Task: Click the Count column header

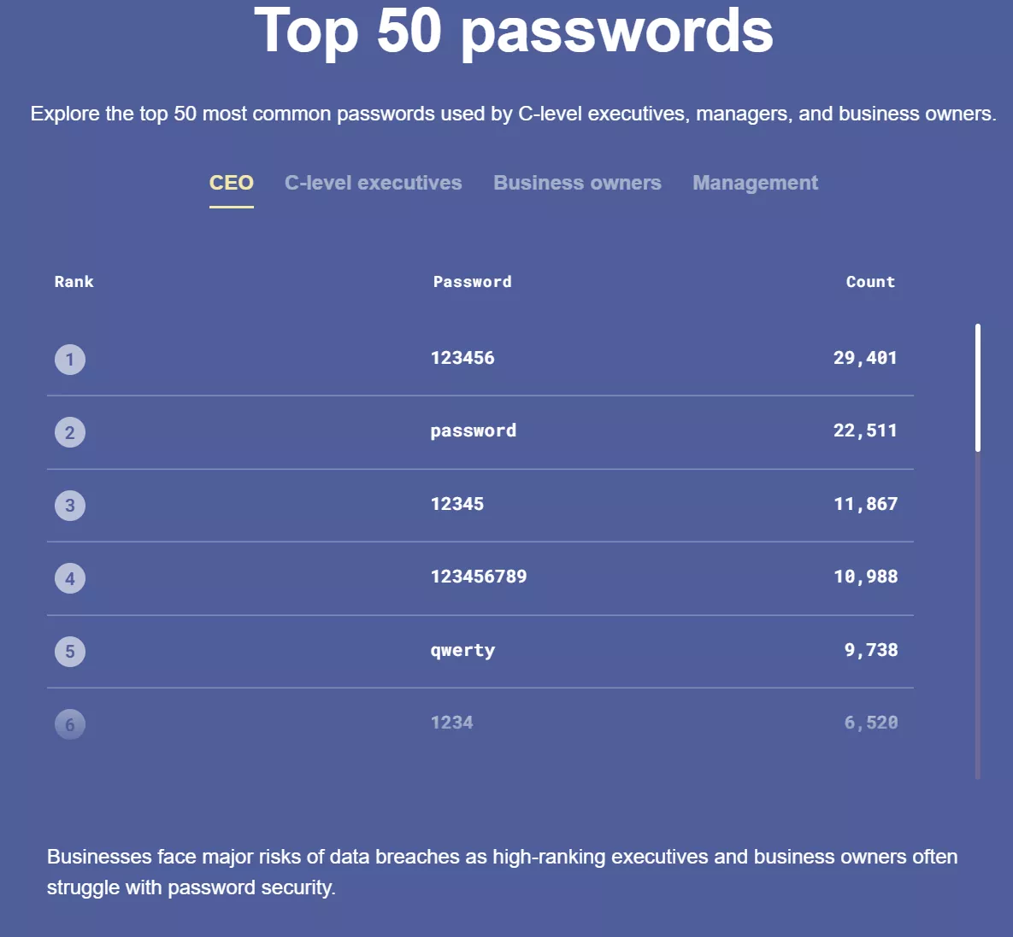Action: pyautogui.click(x=870, y=282)
